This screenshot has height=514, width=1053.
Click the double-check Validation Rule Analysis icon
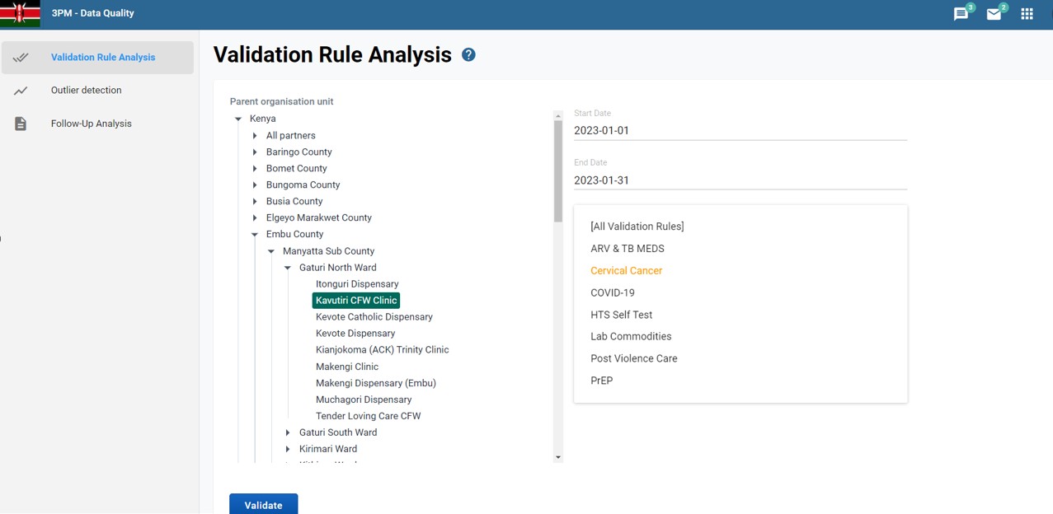[21, 58]
